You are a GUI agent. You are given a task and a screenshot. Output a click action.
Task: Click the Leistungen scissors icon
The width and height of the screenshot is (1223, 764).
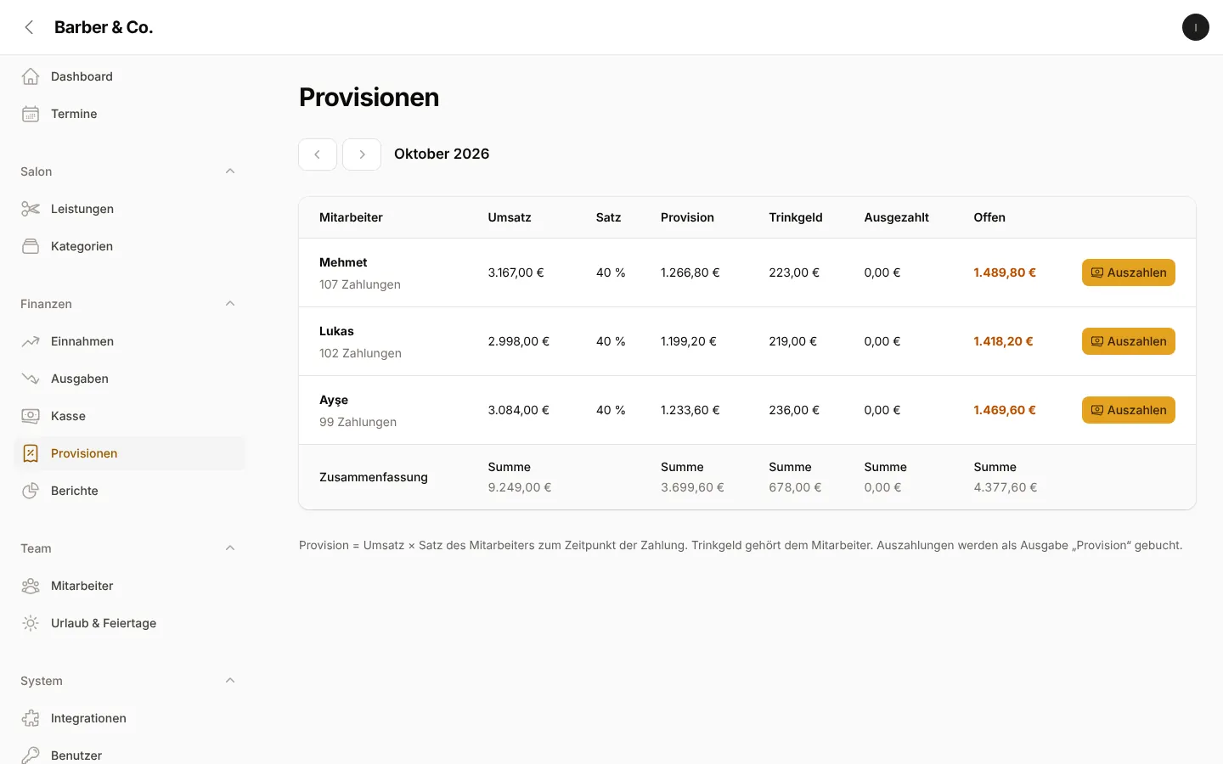tap(31, 209)
